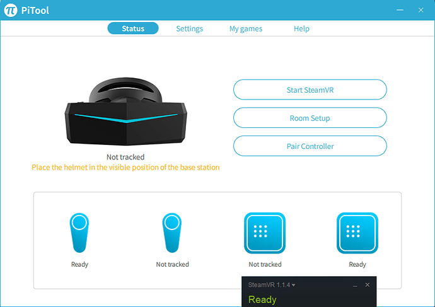Screen dimensions: 435x307
Task: Minimize the PiTool window
Action: pos(400,10)
